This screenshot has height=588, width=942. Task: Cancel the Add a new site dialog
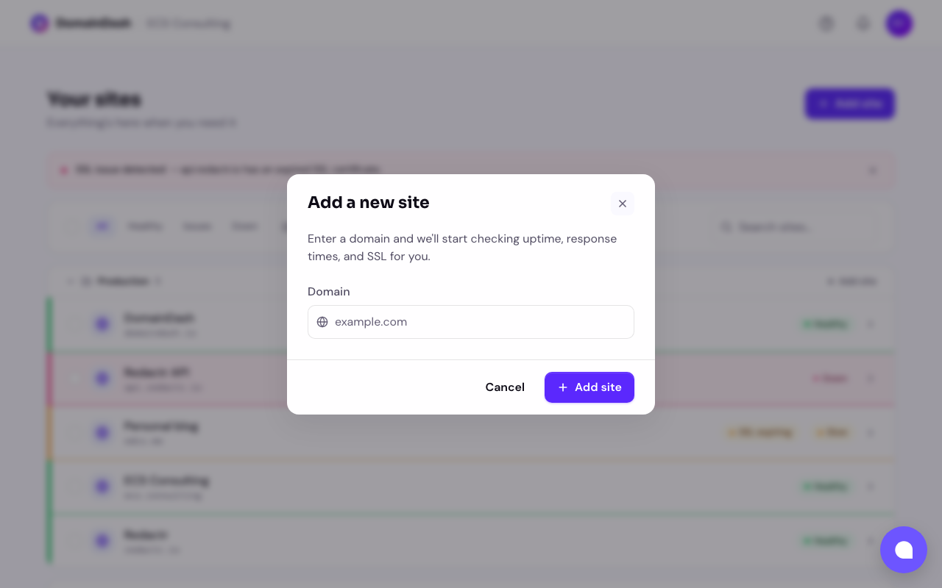pyautogui.click(x=505, y=387)
